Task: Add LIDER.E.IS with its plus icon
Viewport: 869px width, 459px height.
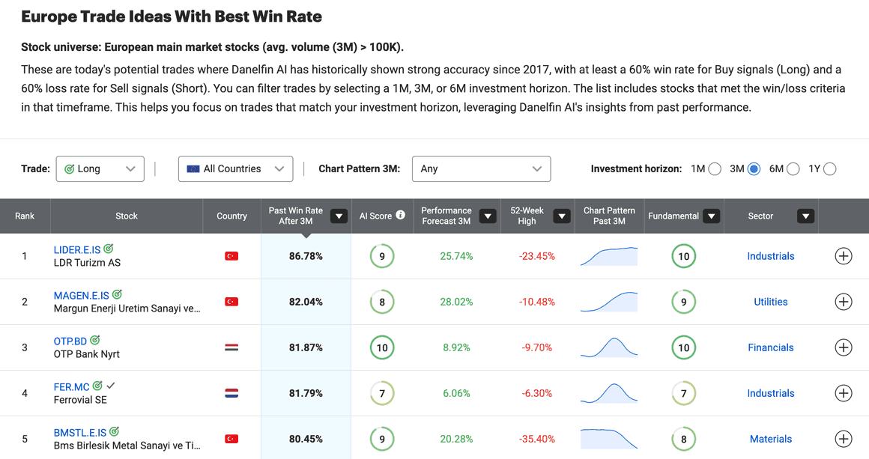Action: pos(843,256)
